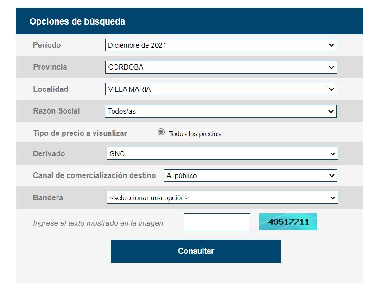The height and width of the screenshot is (286, 375).
Task: Open the Localidad dropdown showing VILLA MARIA
Action: pyautogui.click(x=221, y=89)
